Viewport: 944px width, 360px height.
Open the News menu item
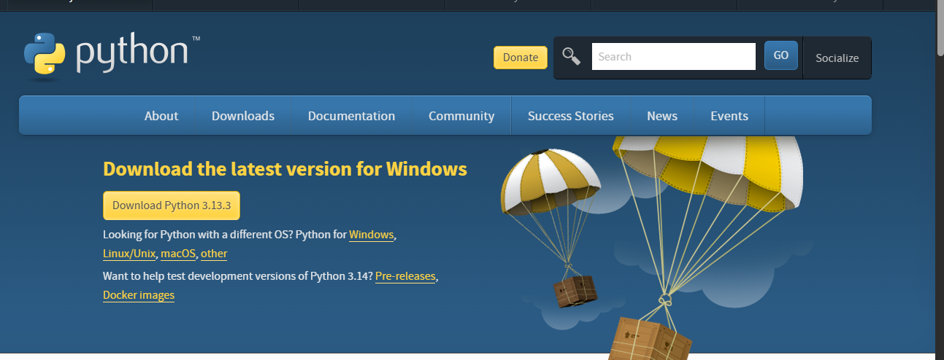coord(662,116)
